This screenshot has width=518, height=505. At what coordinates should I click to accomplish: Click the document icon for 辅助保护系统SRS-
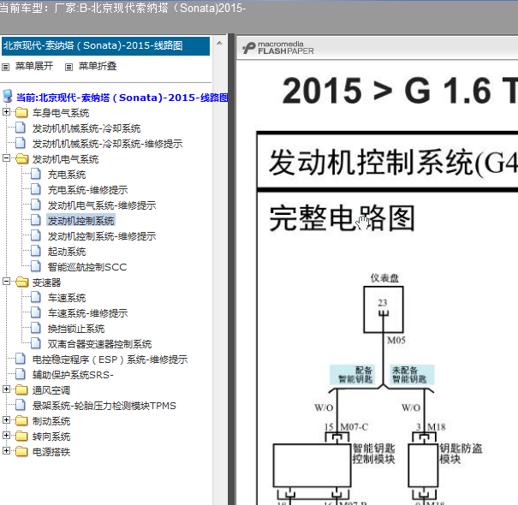coord(21,374)
